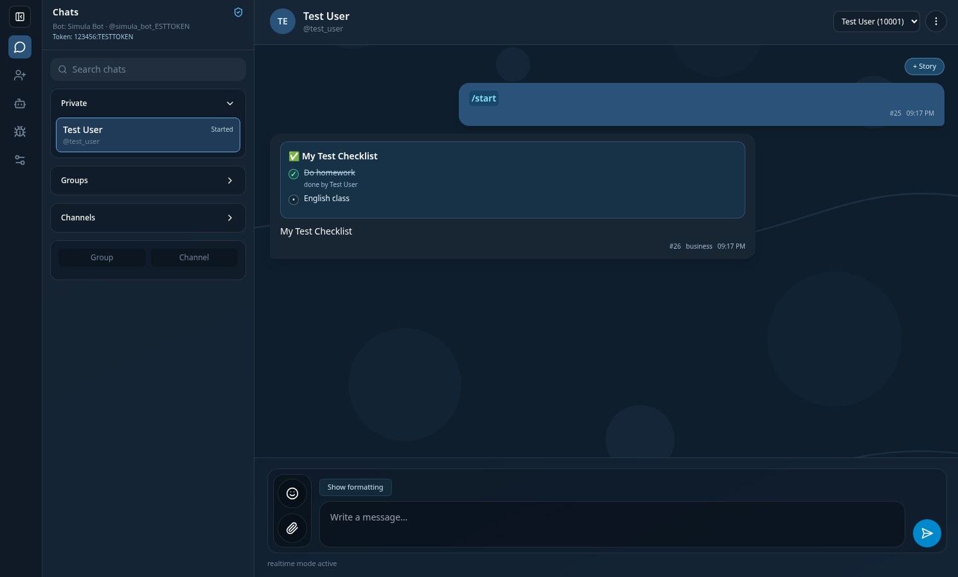Image resolution: width=958 pixels, height=577 pixels.
Task: Open the Chats speech bubble icon
Action: 20,47
